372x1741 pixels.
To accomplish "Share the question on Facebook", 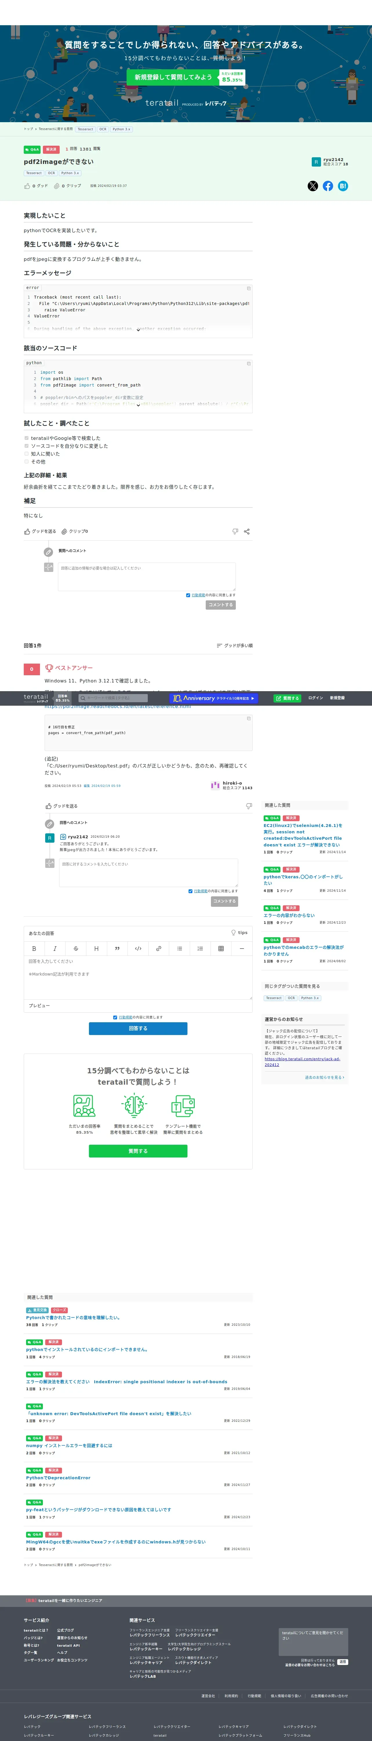I will click(328, 186).
